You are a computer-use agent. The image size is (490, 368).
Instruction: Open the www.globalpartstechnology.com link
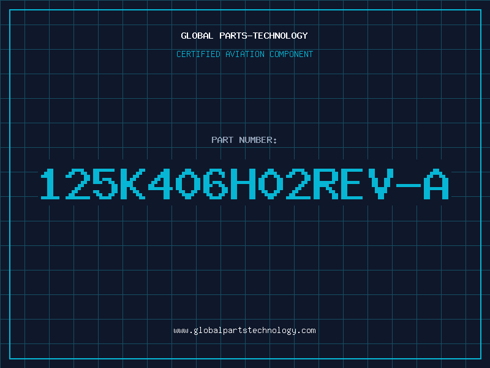coord(244,331)
